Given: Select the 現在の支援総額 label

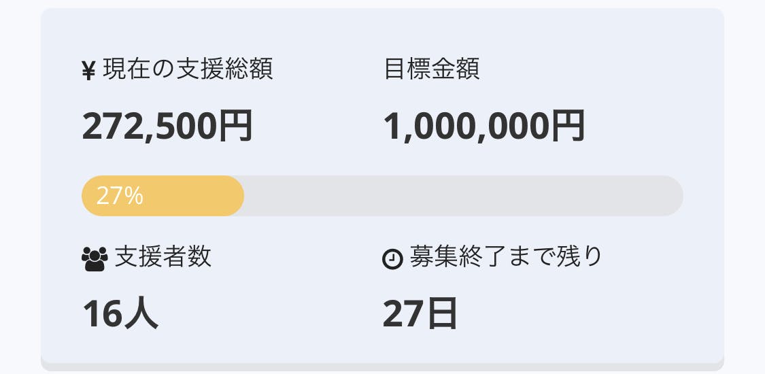Looking at the screenshot, I should coord(188,69).
